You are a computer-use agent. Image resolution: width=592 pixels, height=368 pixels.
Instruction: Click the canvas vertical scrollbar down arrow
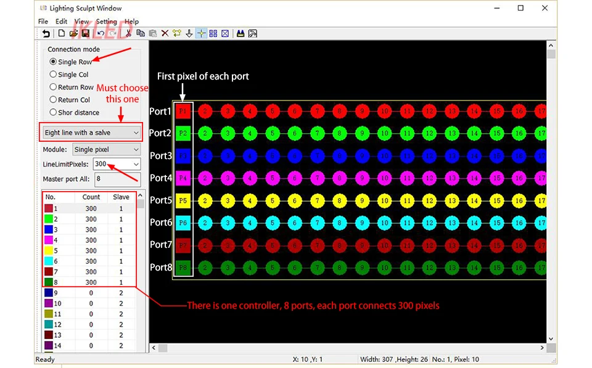[551, 338]
